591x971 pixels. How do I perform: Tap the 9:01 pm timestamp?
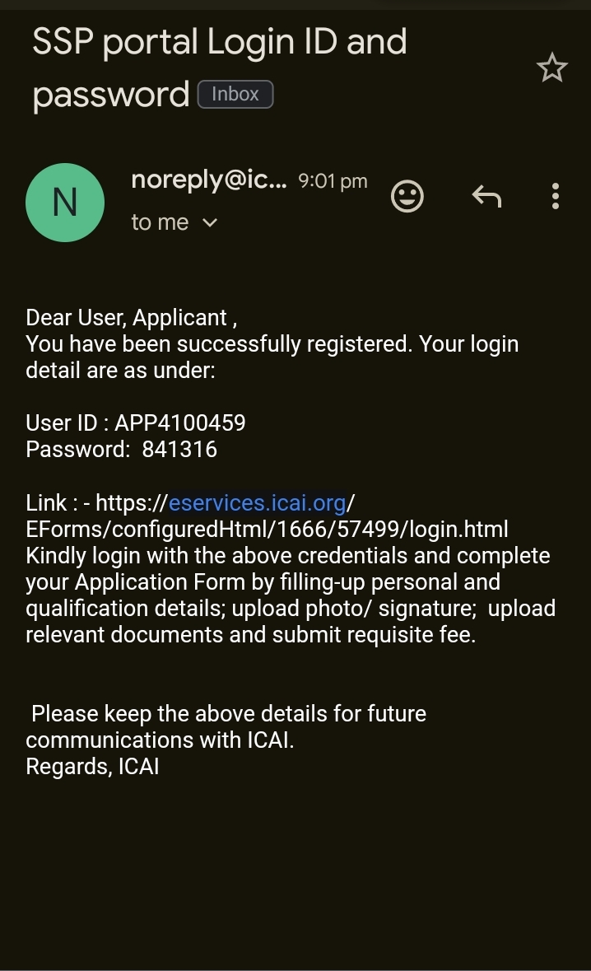[x=333, y=181]
